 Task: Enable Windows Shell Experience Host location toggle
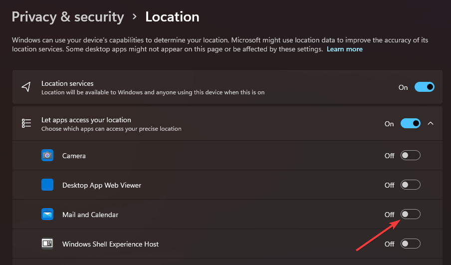411,244
